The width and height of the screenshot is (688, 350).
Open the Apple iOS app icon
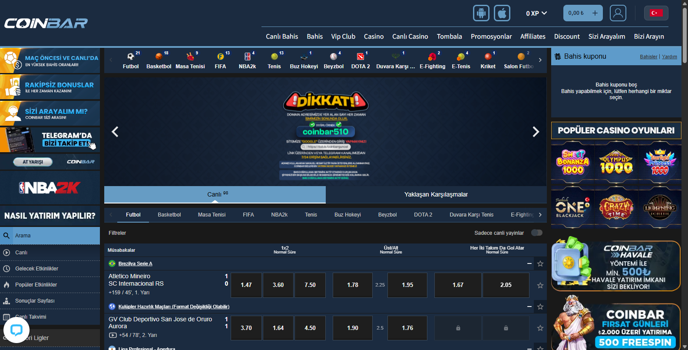(502, 13)
